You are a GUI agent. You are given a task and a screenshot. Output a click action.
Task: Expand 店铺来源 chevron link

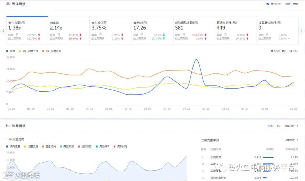pos(291,140)
